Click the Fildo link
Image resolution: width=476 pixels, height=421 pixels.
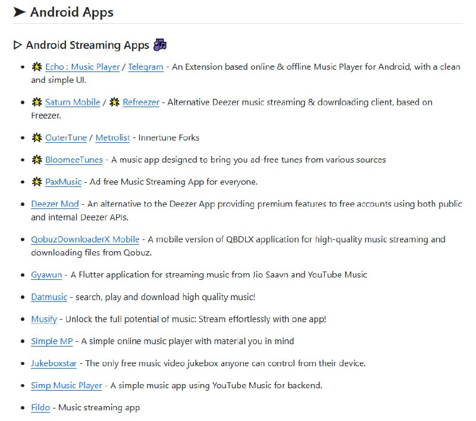pyautogui.click(x=40, y=407)
